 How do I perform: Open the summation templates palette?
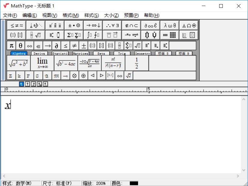74,35
